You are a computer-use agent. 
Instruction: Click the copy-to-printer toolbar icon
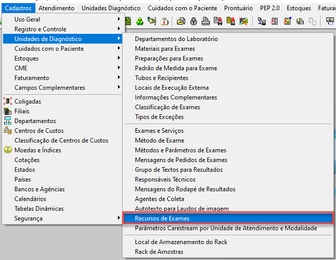click(262, 21)
